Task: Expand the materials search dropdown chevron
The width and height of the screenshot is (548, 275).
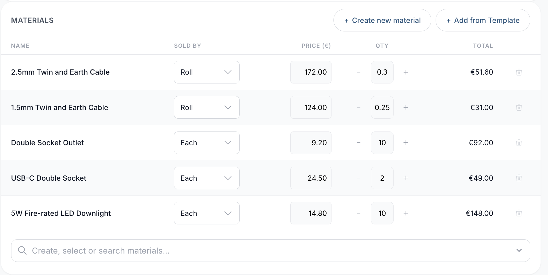Action: (x=519, y=250)
